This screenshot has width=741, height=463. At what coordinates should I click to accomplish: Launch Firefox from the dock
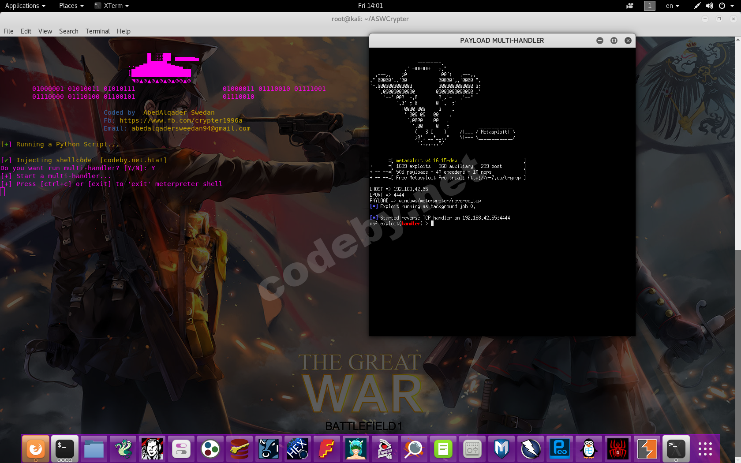pos(36,449)
